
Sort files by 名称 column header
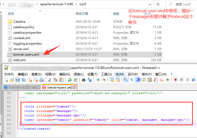(x=11, y=14)
